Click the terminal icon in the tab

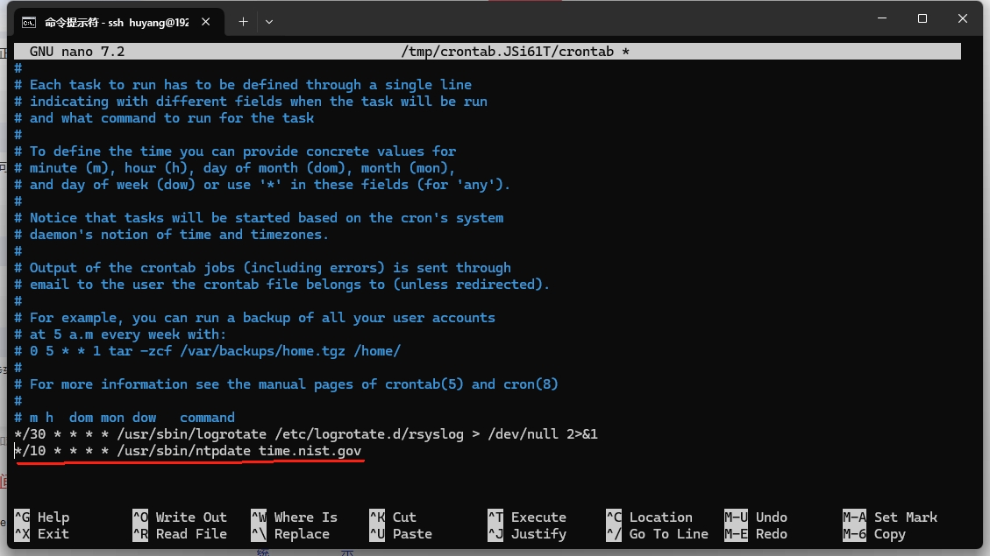28,21
